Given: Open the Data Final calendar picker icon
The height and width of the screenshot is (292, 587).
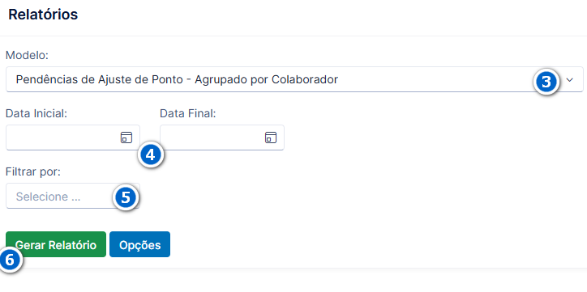Looking at the screenshot, I should pyautogui.click(x=271, y=138).
